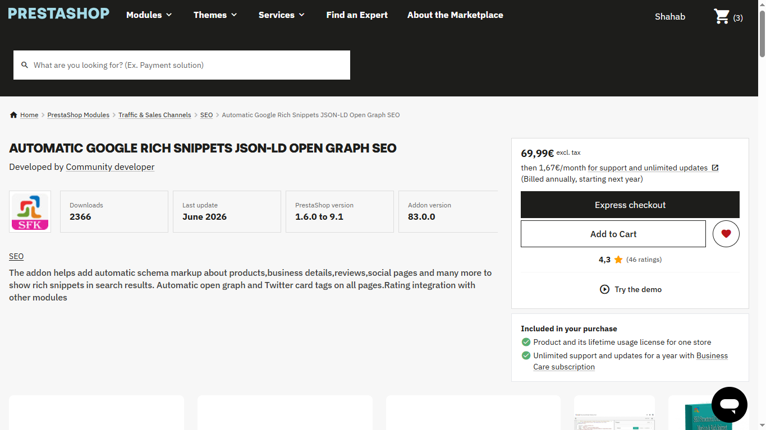766x430 pixels.
Task: Click the 46 ratings text
Action: click(644, 260)
